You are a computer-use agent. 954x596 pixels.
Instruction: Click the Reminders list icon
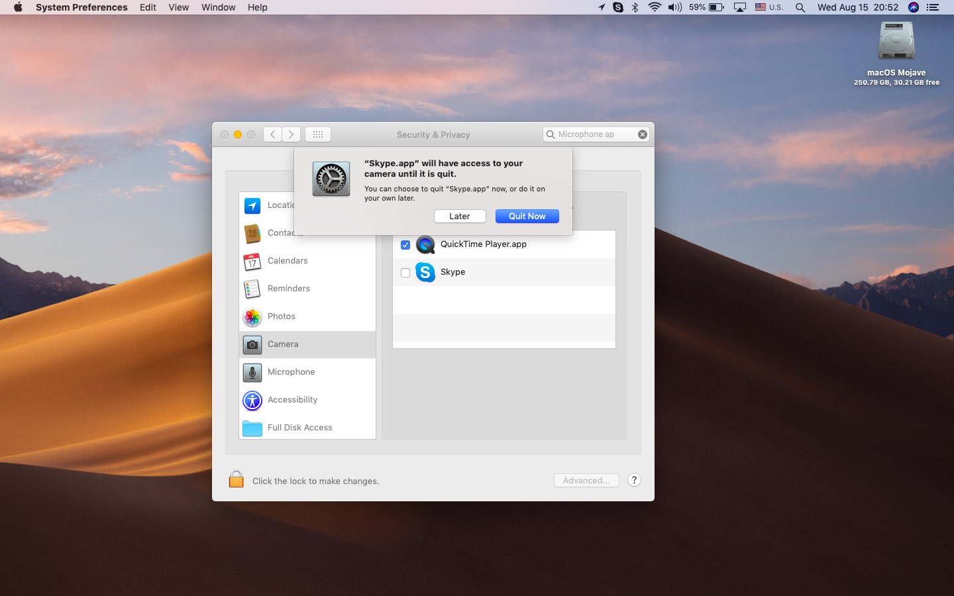[252, 289]
